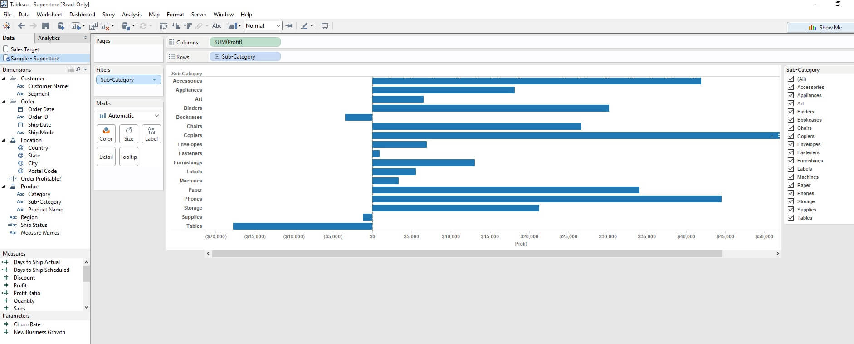Open the Dimensions pane dropdown menu
854x344 pixels.
click(x=86, y=69)
